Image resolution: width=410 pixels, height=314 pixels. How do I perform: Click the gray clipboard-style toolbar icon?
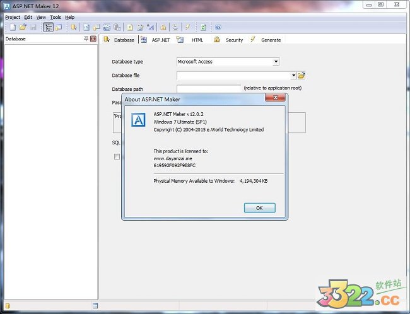tap(117, 27)
